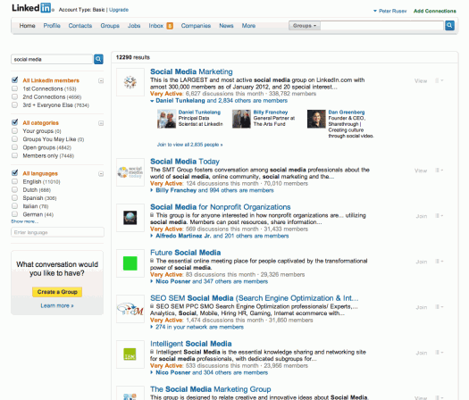This screenshot has height=400, width=469.
Task: Click the LinkedIn logo
Action: click(x=31, y=8)
